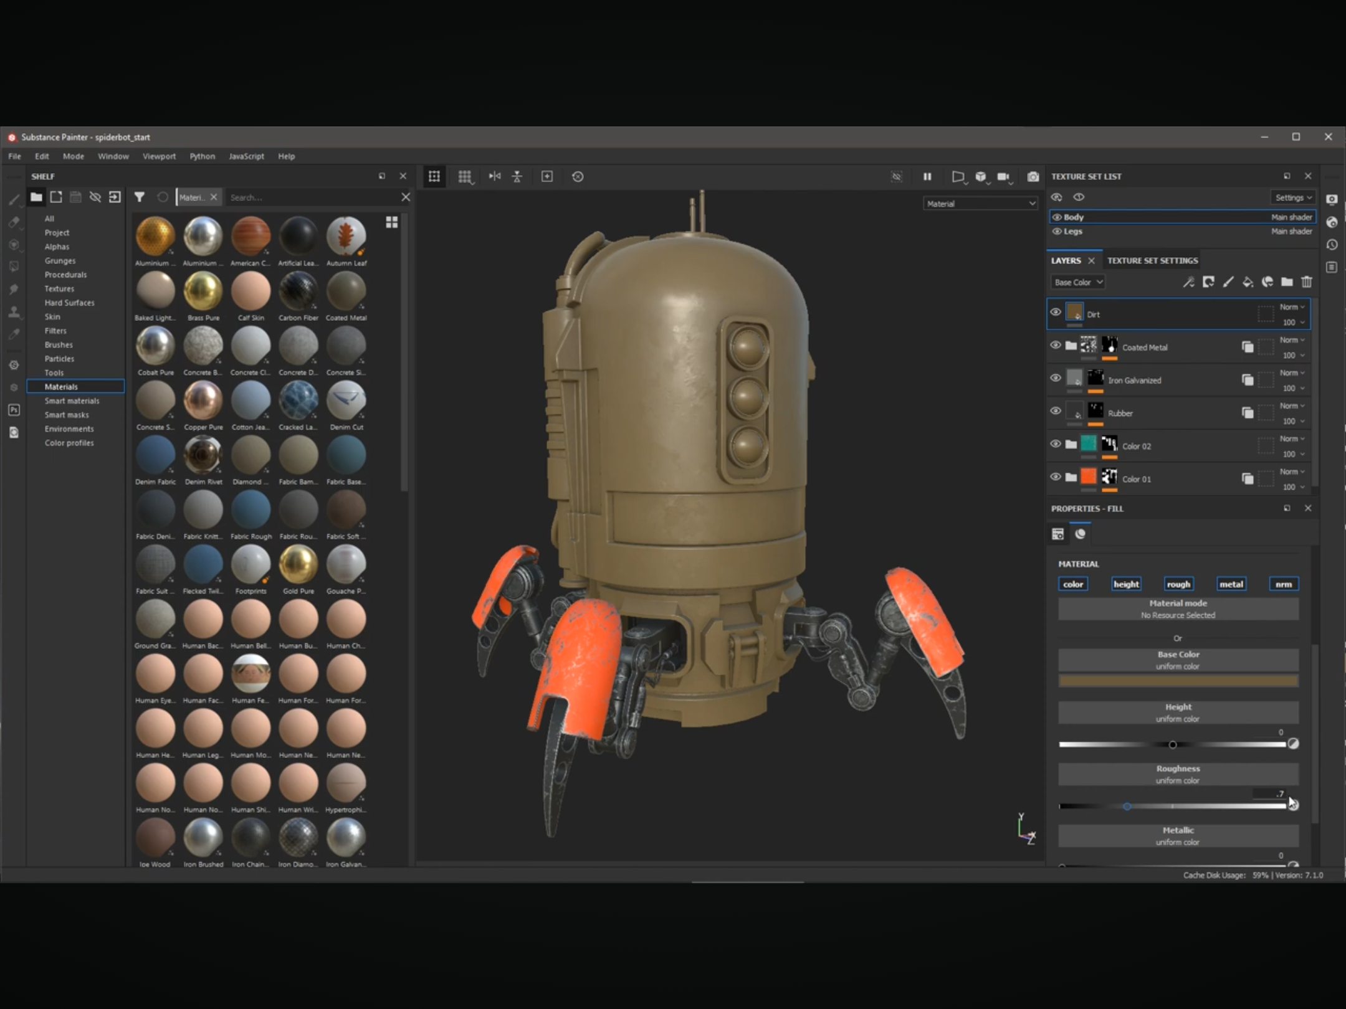This screenshot has width=1346, height=1009.
Task: Hide the Coated Metal layer
Action: (1056, 345)
